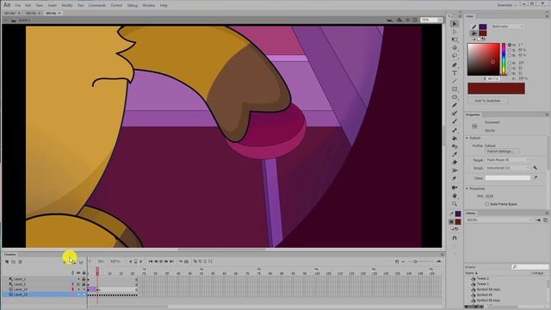The height and width of the screenshot is (310, 551).
Task: Select the Eraser tool
Action: click(x=455, y=163)
